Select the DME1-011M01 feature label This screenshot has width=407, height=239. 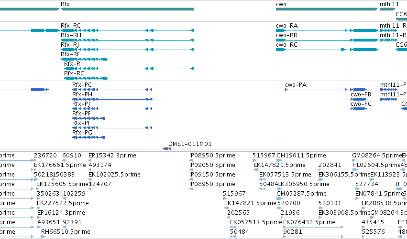(190, 144)
